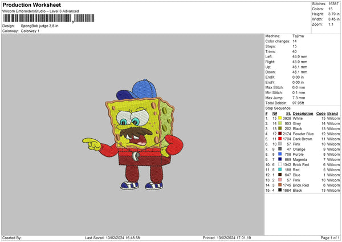Click the SpongeBob embroidery design preview

click(133, 134)
